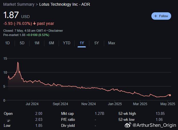This screenshot has width=178, height=130.
Task: Switch to the 1M chart range
Action: tap(37, 43)
